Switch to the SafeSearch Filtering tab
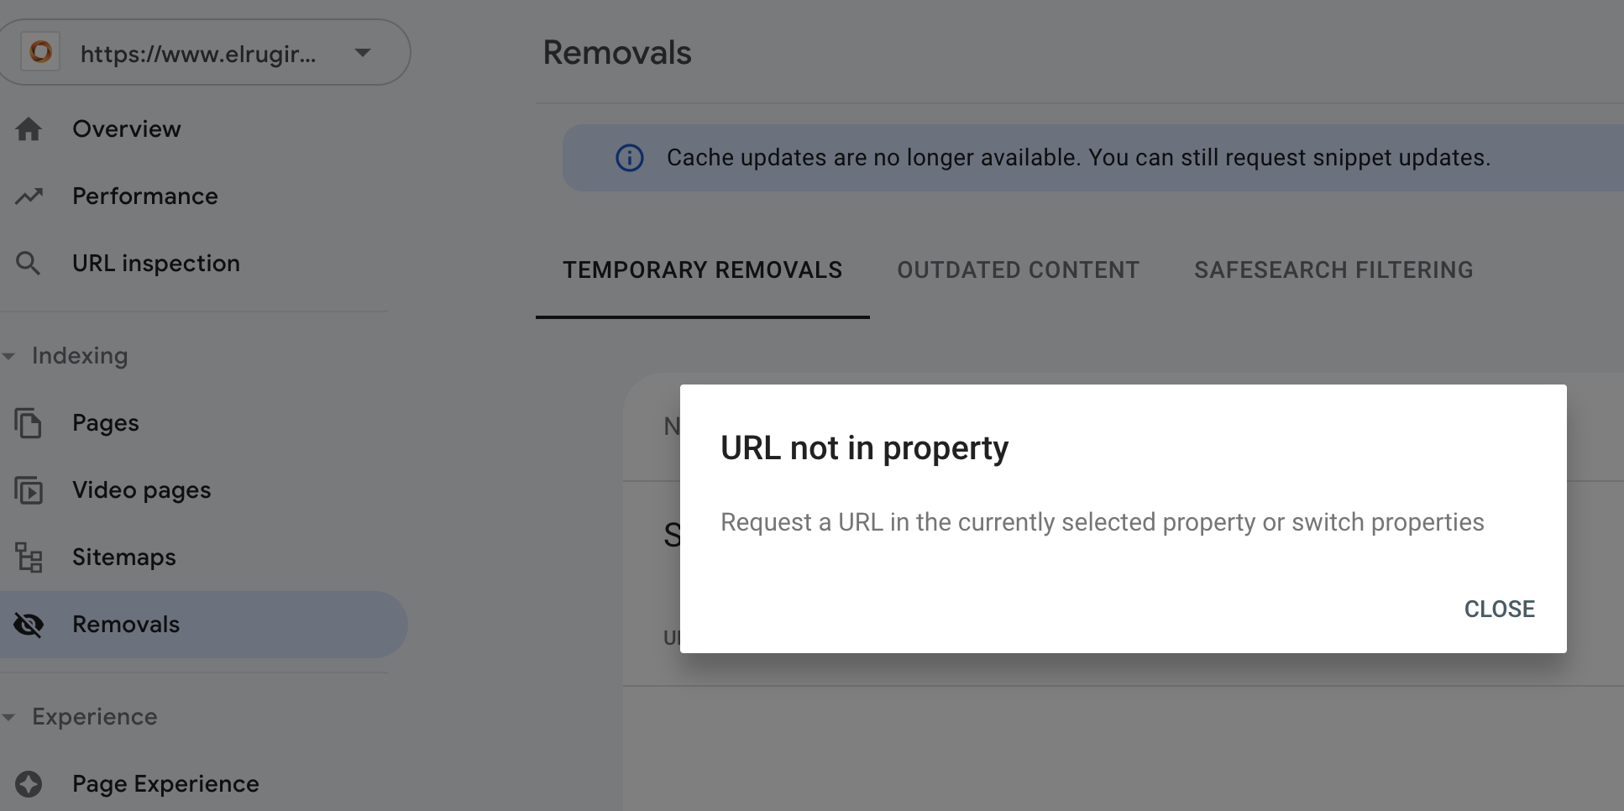1624x811 pixels. [x=1333, y=270]
